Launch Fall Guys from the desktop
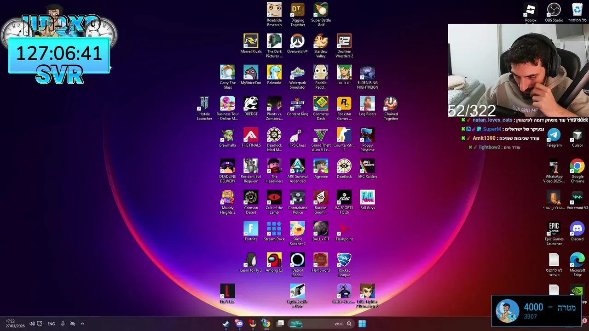The width and height of the screenshot is (589, 331). [367, 200]
